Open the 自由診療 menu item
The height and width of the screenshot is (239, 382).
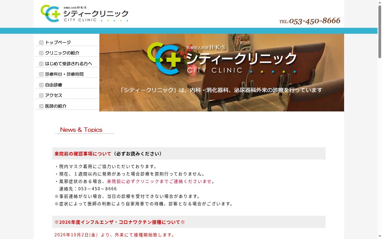(x=67, y=85)
